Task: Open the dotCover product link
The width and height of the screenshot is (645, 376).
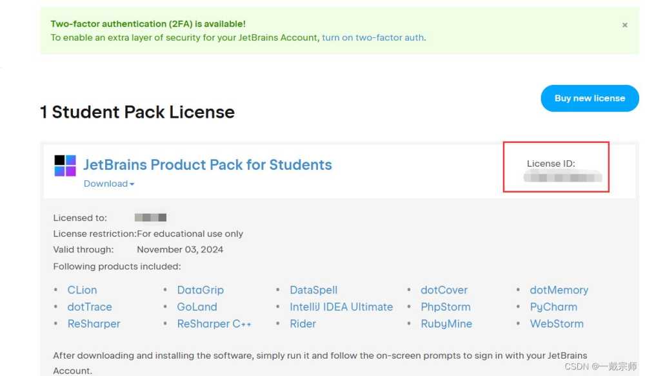Action: coord(444,290)
